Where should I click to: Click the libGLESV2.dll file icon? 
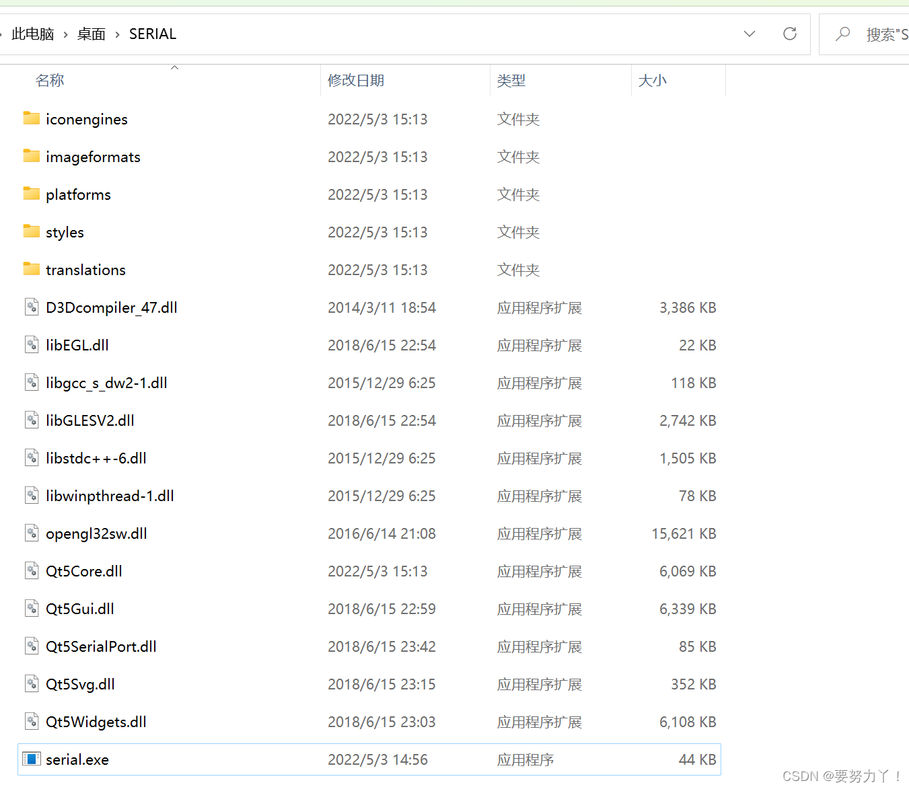(x=32, y=420)
